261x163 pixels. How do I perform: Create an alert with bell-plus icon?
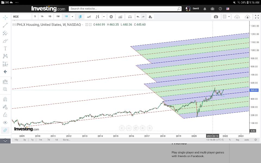tap(150, 17)
